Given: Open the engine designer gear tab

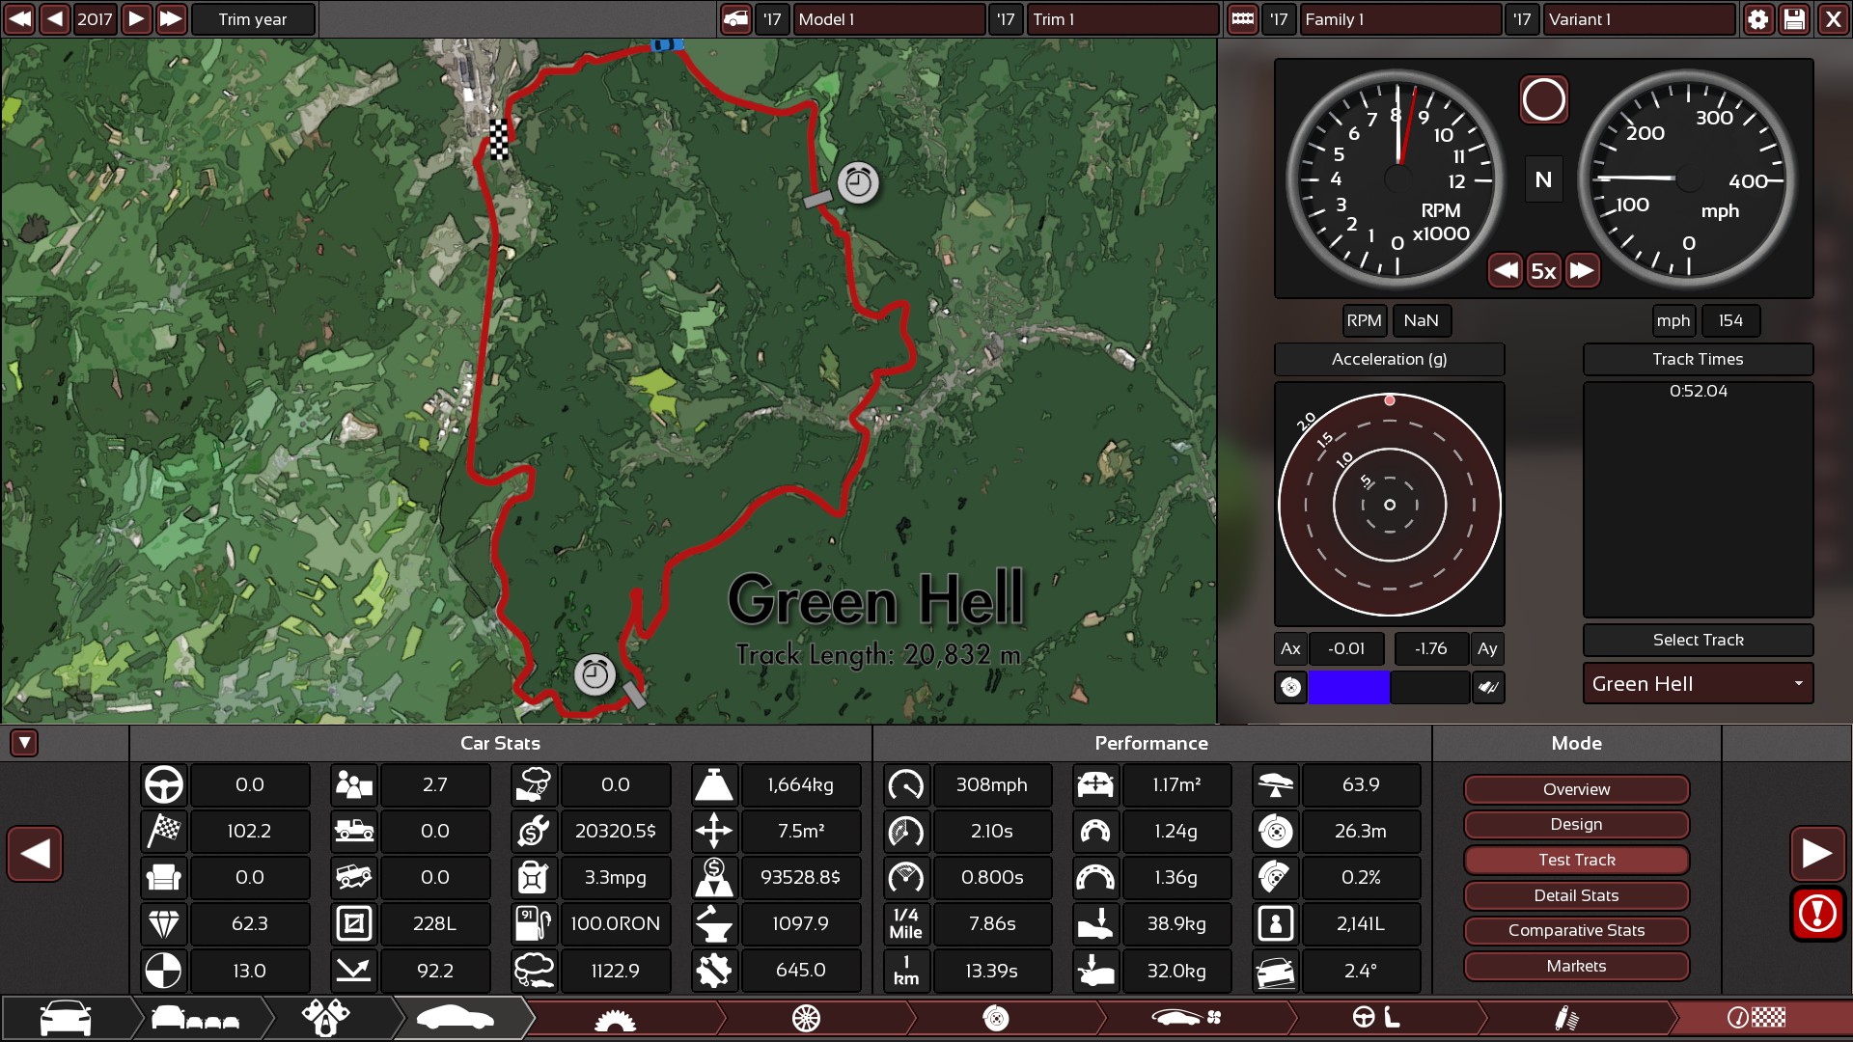Looking at the screenshot, I should [615, 1018].
